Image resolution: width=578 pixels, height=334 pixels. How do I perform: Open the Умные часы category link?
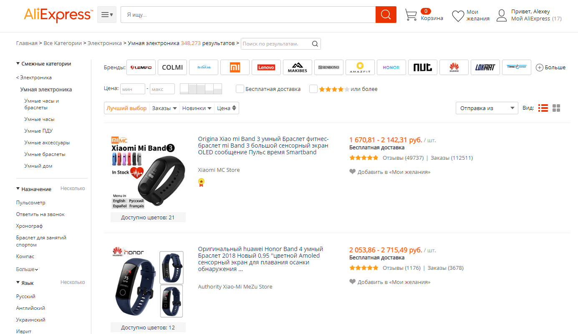pos(39,119)
